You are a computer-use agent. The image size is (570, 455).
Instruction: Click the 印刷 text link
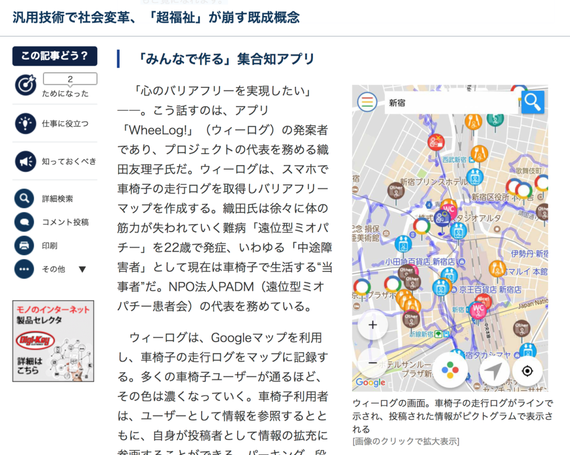[50, 246]
